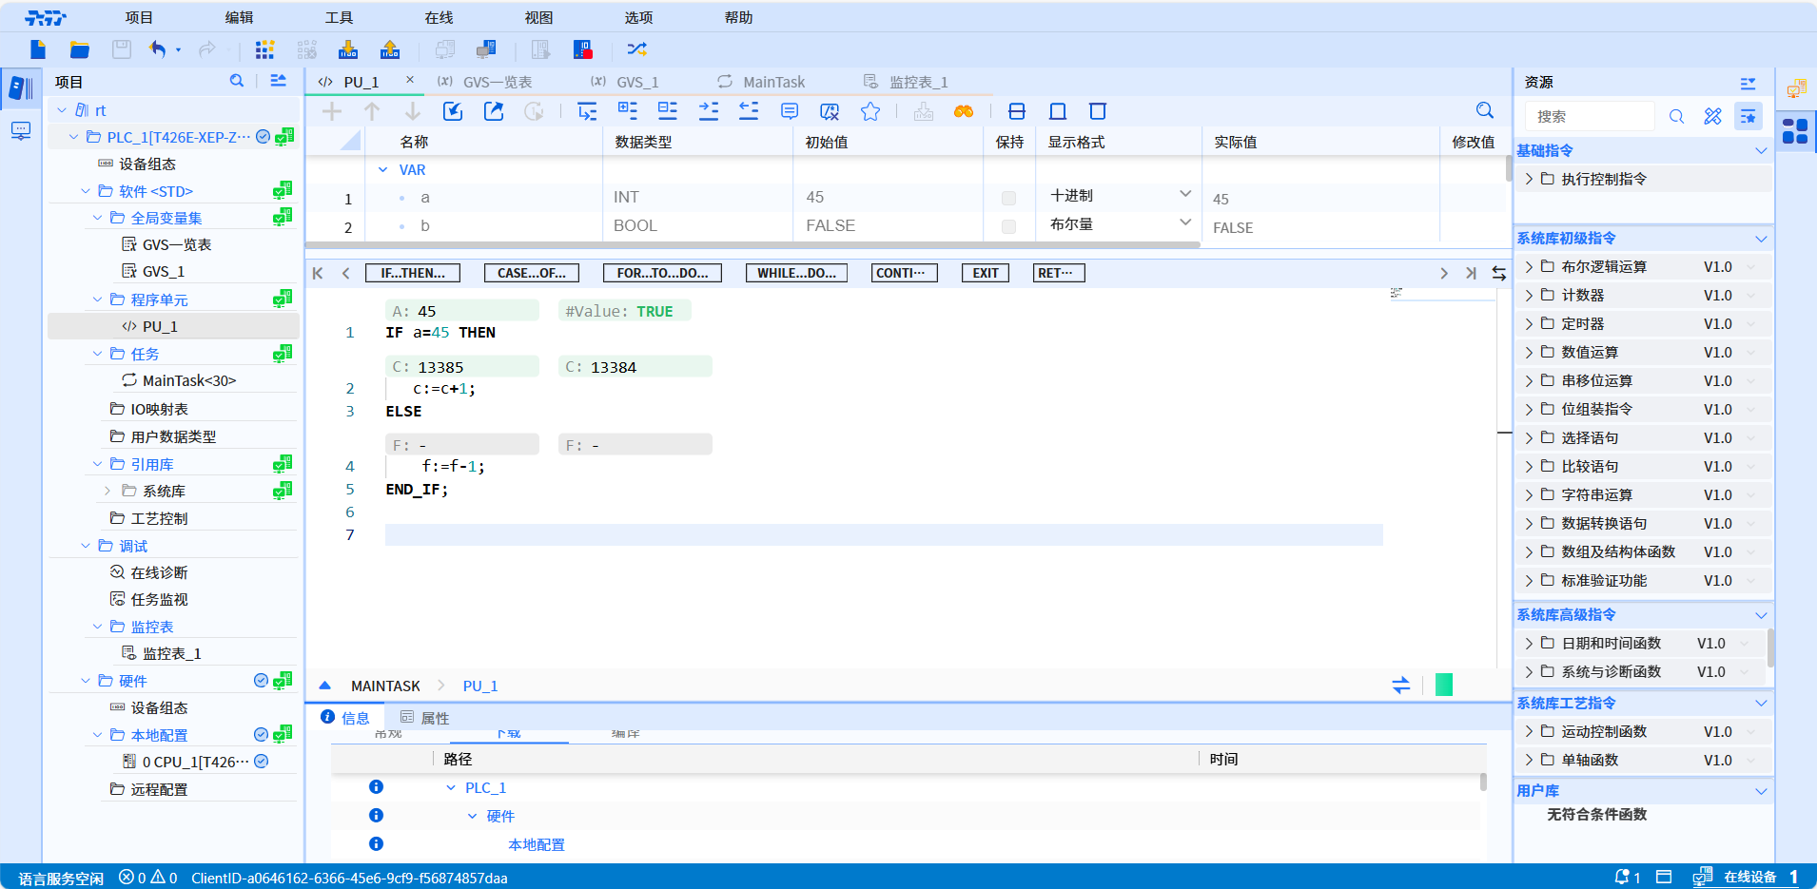This screenshot has height=889, width=1817.
Task: Toggle the retain checkbox for variable b
Action: (1008, 226)
